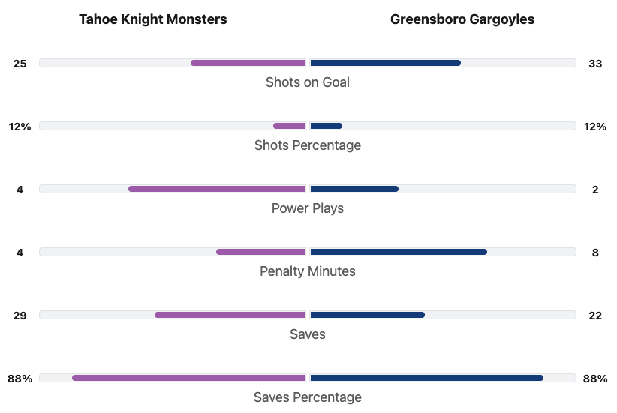Select the Shots Percentage label
Image resolution: width=617 pixels, height=413 pixels.
(x=308, y=145)
